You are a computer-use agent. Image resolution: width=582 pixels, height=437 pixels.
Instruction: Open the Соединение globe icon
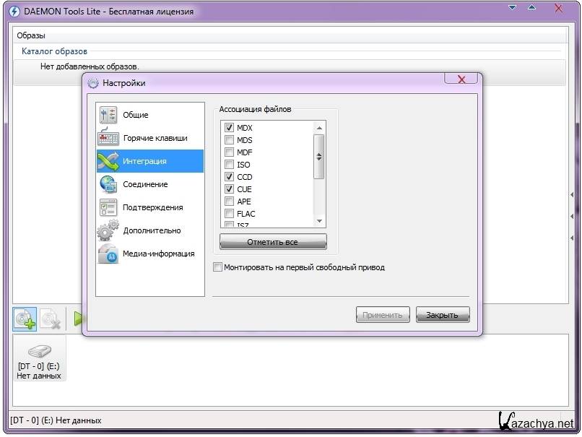[x=108, y=184]
